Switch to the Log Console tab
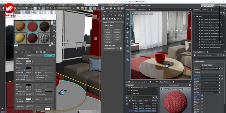 coord(142,82)
